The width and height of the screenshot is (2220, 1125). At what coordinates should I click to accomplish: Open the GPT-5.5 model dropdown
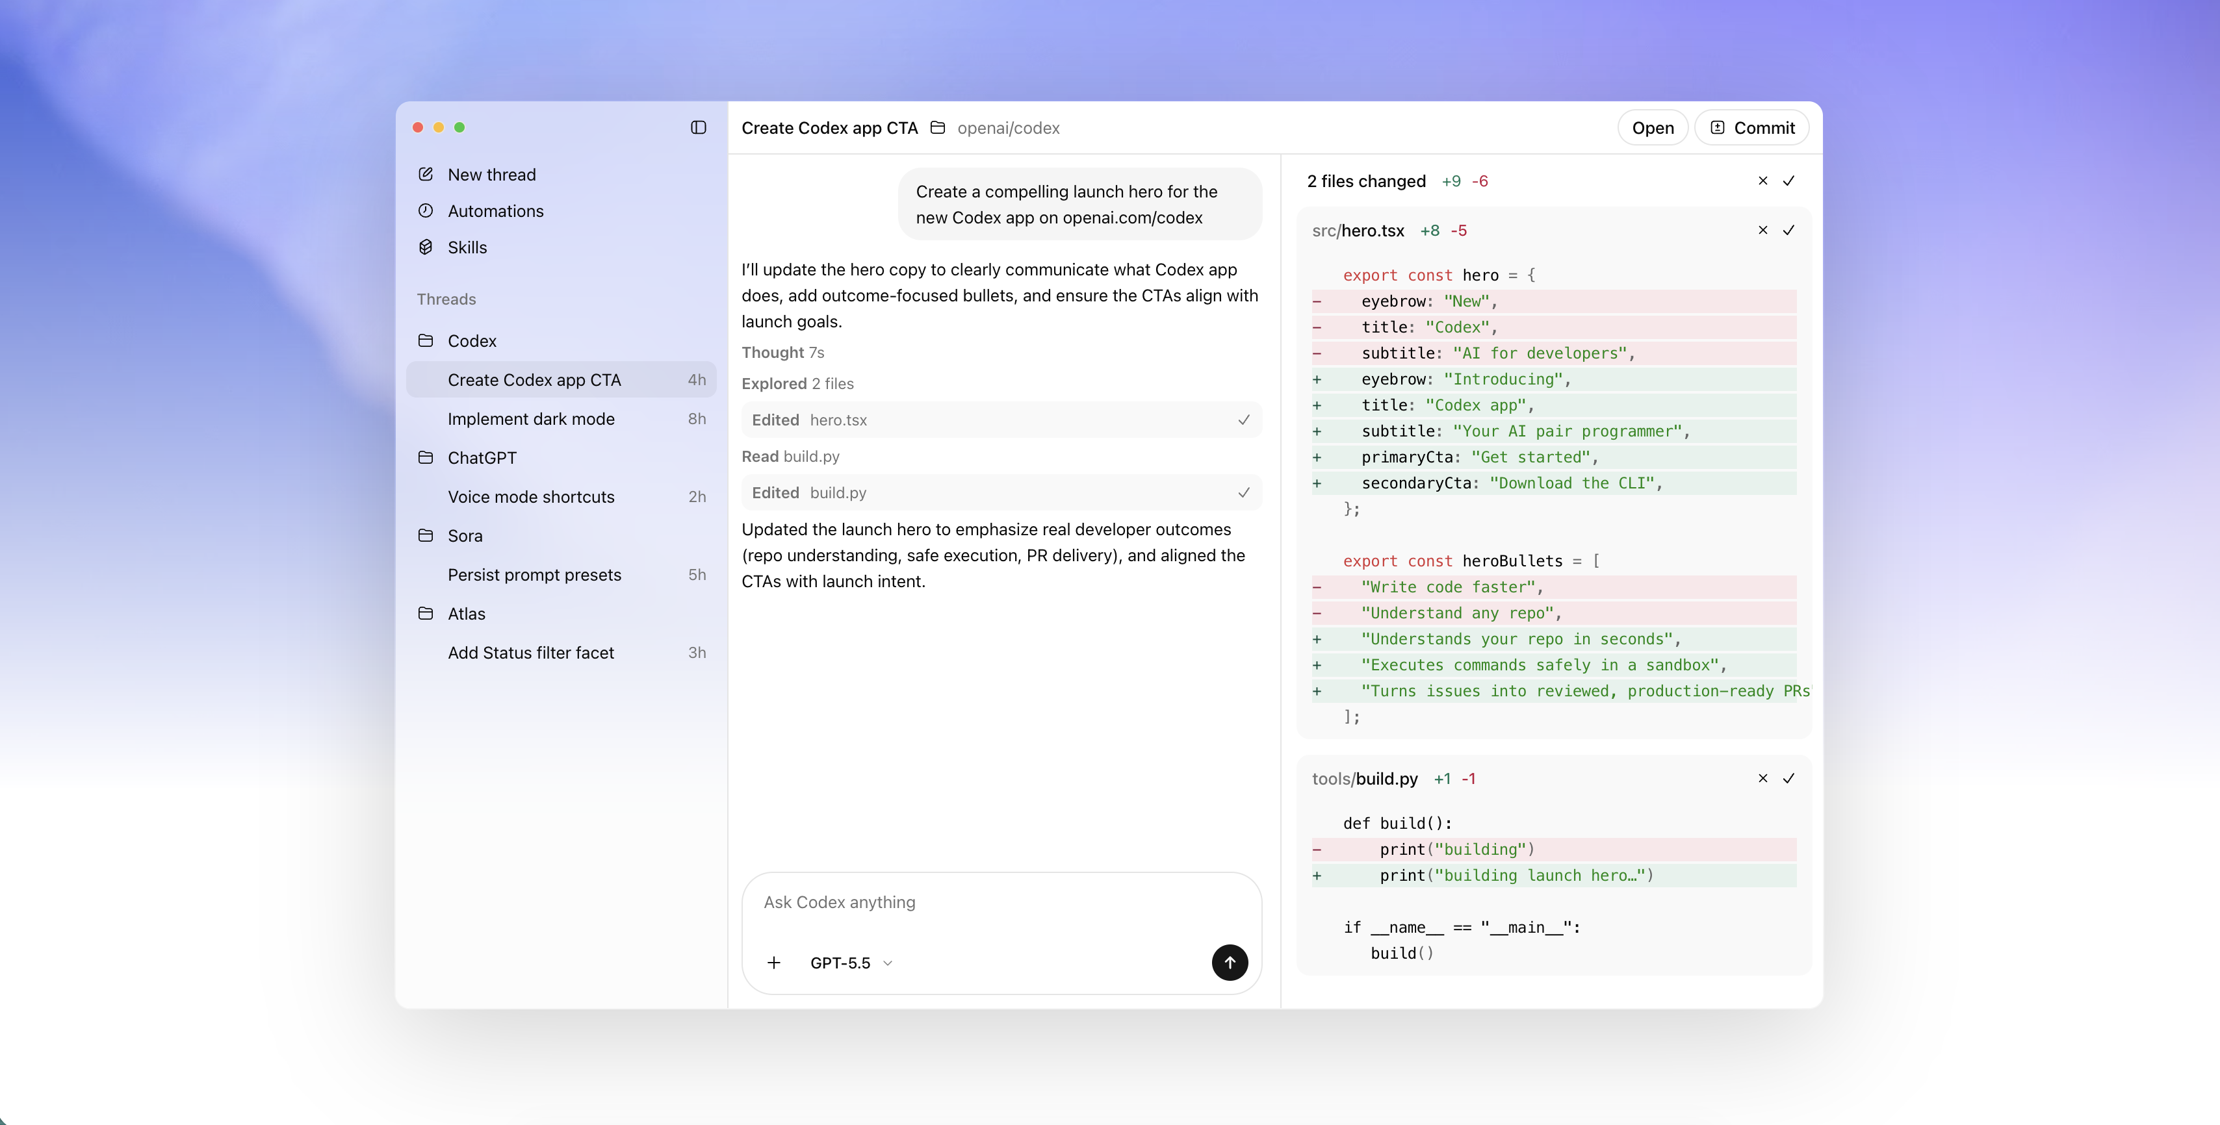[851, 963]
